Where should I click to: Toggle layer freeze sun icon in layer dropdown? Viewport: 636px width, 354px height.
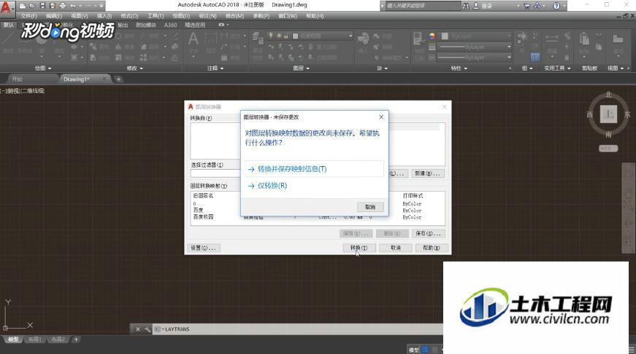click(279, 36)
